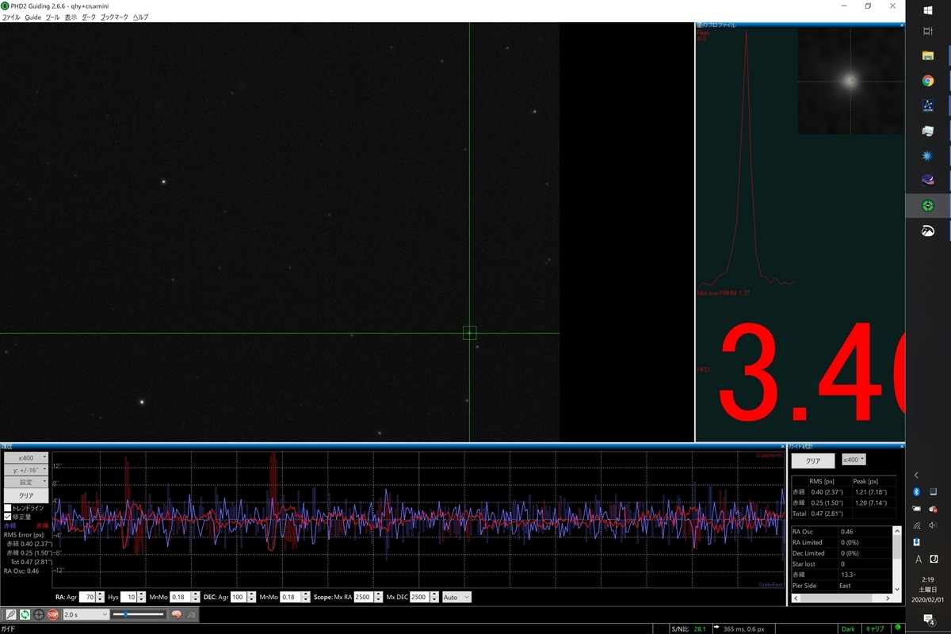Image resolution: width=951 pixels, height=634 pixels.
Task: Increase RA Agr stepper value
Action: point(101,594)
